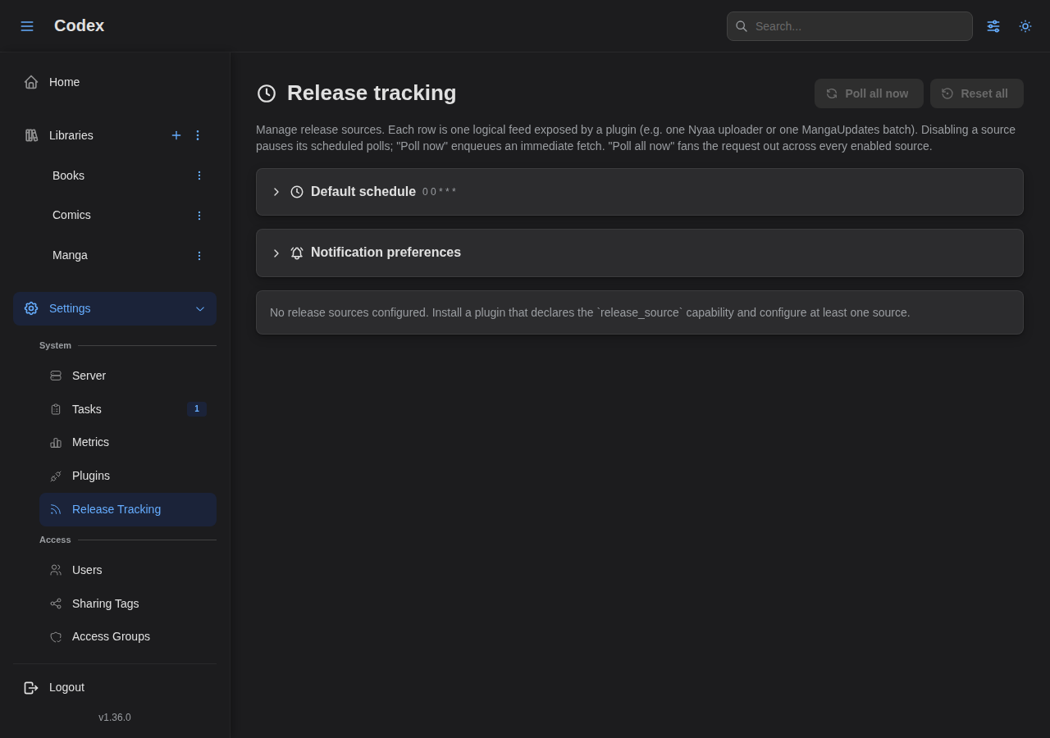Log out of Codex

tap(115, 687)
